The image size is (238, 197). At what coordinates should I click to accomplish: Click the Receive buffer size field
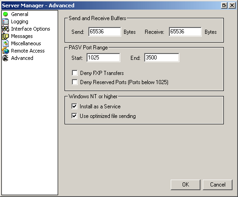185,32
